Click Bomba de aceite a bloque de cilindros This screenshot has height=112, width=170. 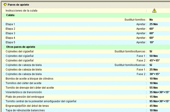point(29,79)
